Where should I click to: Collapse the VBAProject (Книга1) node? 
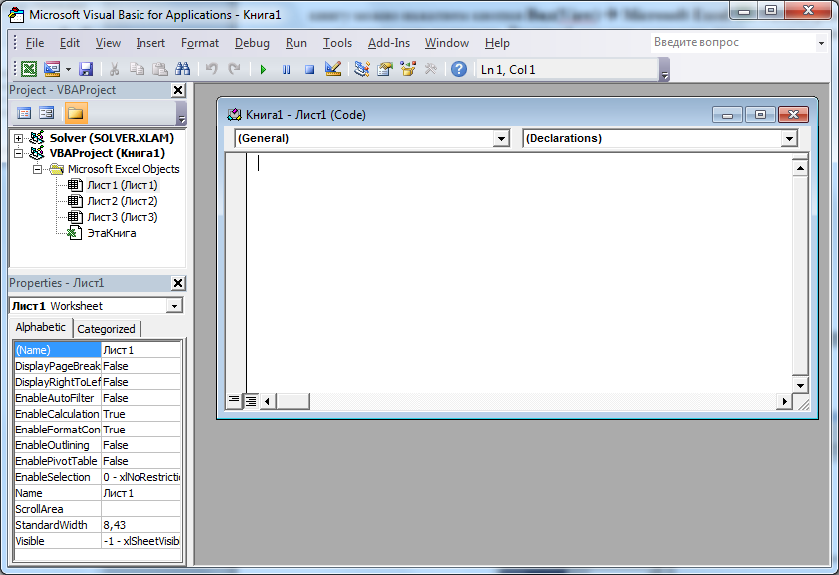pyautogui.click(x=19, y=154)
